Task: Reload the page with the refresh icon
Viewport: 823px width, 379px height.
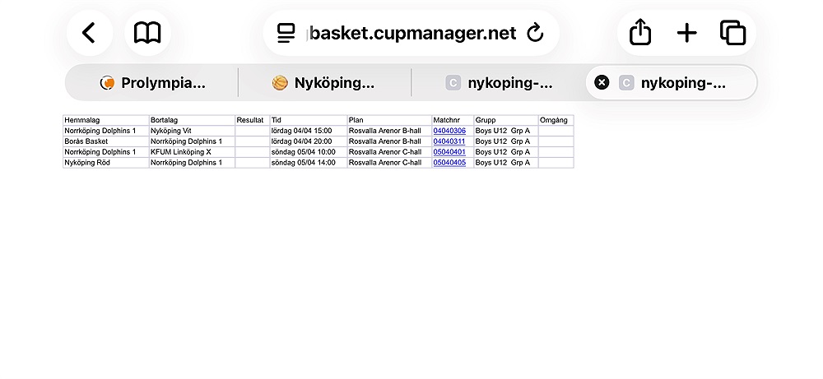Action: point(535,33)
